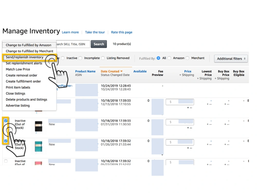Select the Incomplete status radio button

(x=80, y=58)
